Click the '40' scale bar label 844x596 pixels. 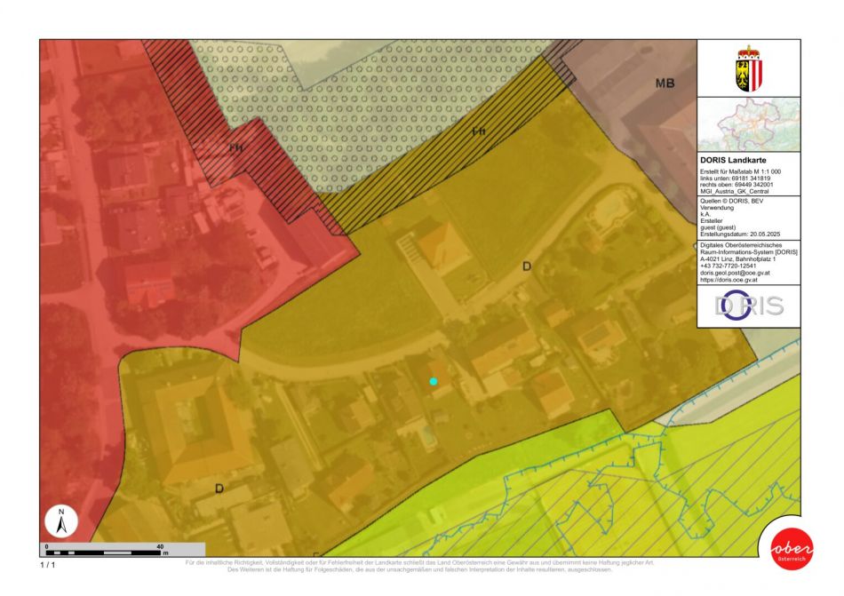click(160, 546)
